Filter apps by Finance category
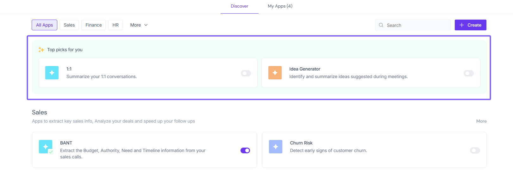 coord(93,25)
